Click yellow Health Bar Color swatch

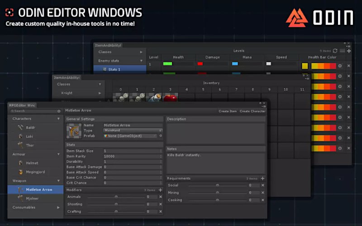305,66
